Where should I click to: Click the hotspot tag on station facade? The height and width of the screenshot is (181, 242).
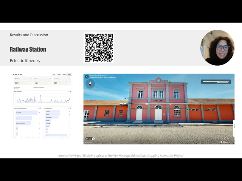(164, 114)
